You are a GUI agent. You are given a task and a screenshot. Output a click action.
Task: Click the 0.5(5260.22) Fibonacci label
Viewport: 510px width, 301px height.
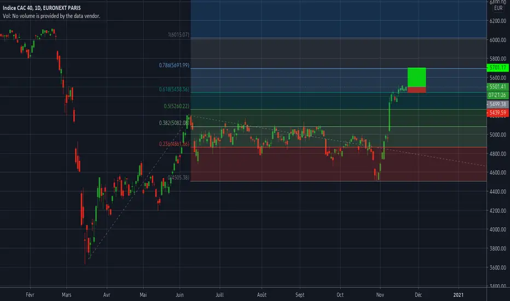tap(176, 106)
